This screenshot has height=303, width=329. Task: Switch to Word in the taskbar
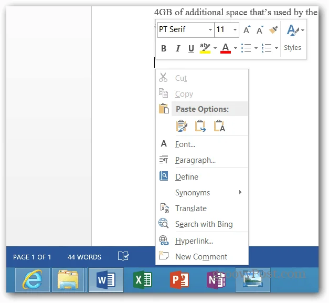click(106, 280)
